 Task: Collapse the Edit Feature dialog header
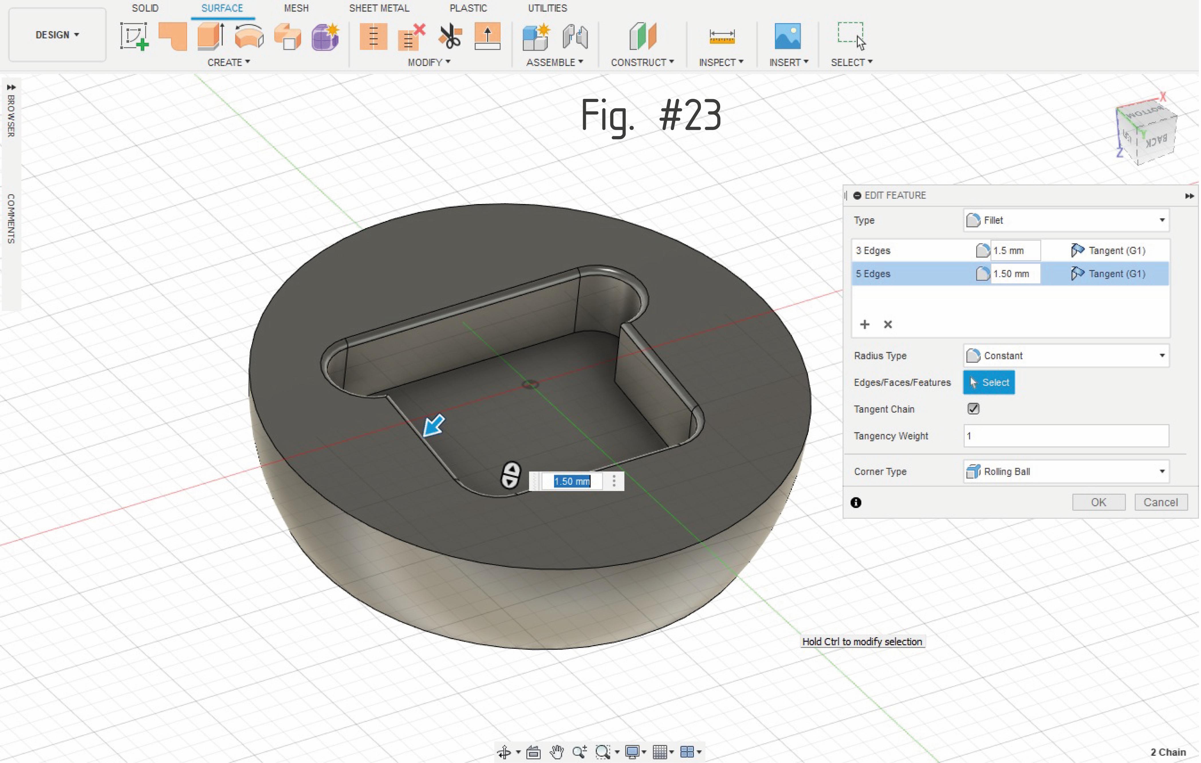857,196
